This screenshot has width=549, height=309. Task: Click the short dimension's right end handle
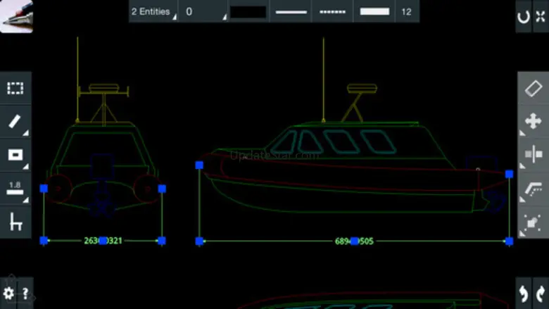[x=162, y=241]
